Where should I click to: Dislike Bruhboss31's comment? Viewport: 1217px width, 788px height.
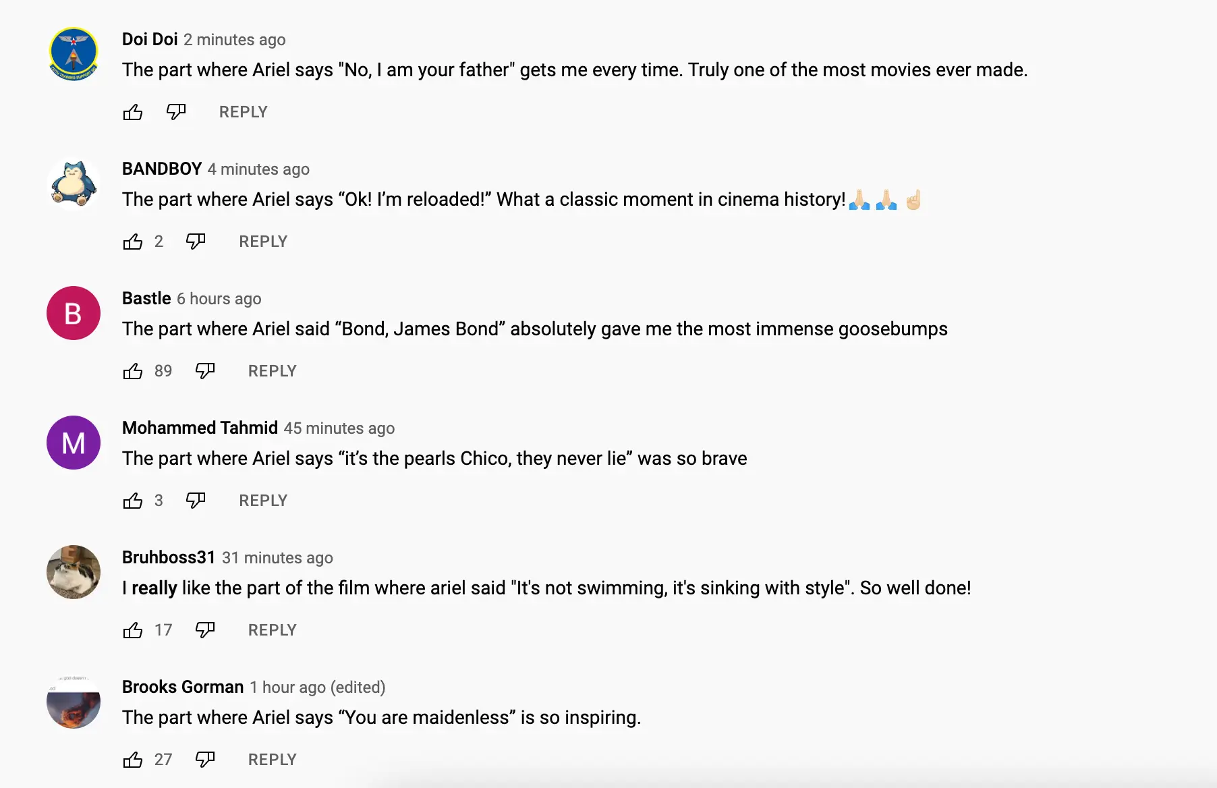(205, 630)
